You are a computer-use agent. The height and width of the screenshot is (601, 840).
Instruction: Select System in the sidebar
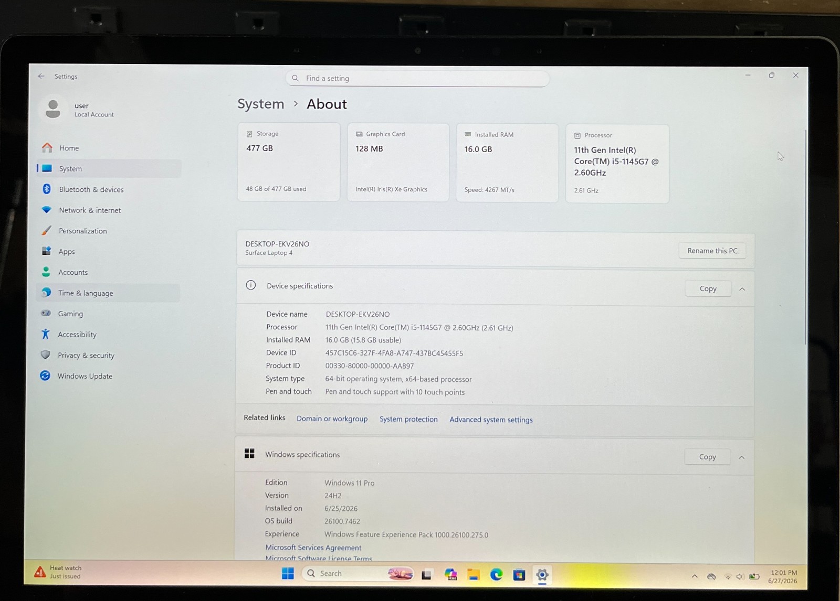click(x=109, y=168)
